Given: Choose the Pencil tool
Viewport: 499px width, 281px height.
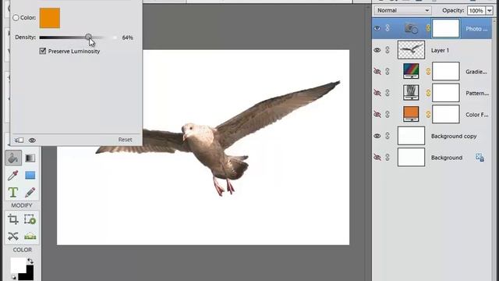Looking at the screenshot, I should (x=30, y=192).
